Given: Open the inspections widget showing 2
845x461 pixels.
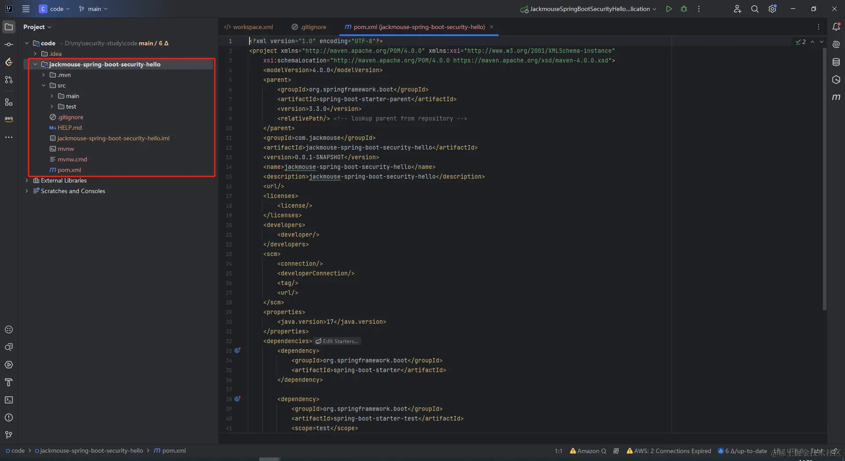Looking at the screenshot, I should pyautogui.click(x=801, y=42).
